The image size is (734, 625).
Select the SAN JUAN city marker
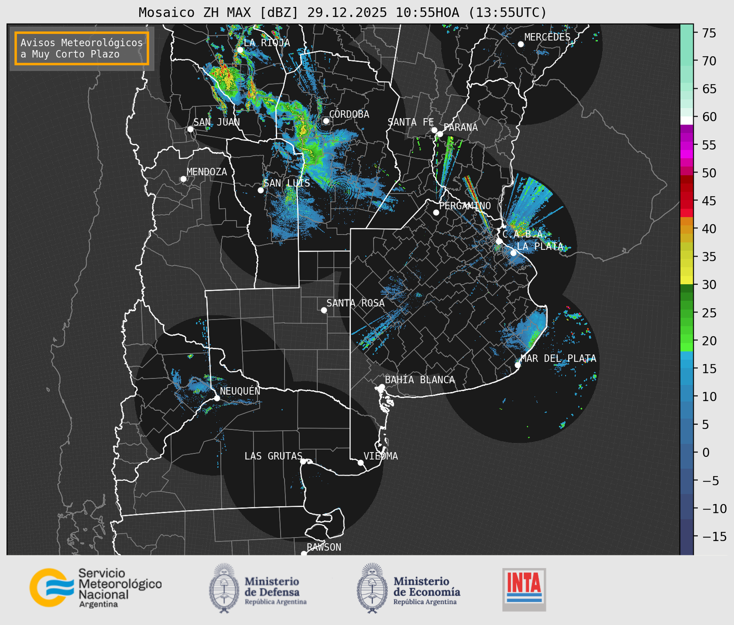[x=190, y=129]
